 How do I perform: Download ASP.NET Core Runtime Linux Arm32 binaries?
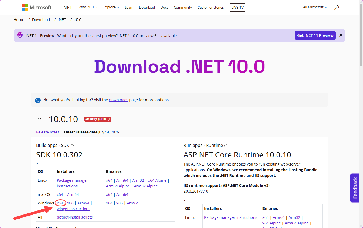294,217
